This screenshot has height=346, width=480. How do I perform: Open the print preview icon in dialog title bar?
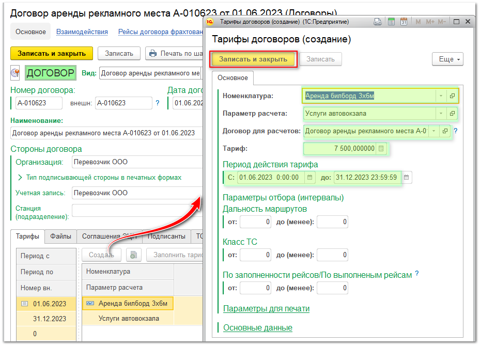tap(378, 21)
